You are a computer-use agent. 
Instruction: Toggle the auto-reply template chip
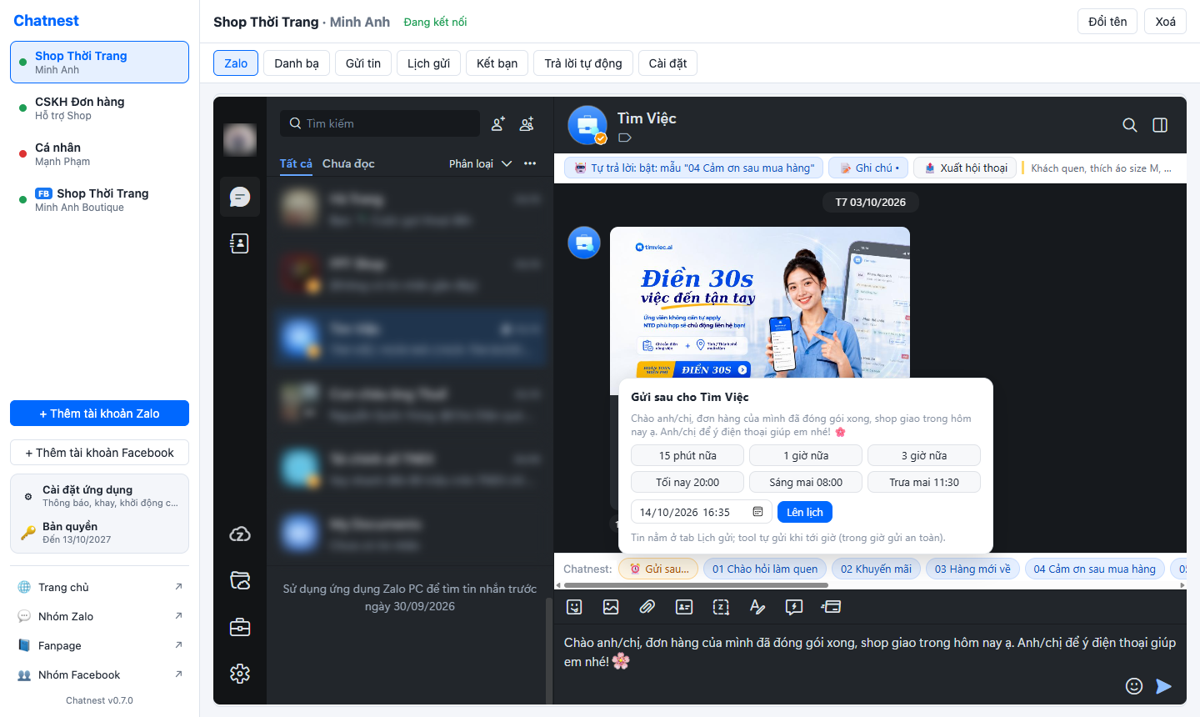pyautogui.click(x=694, y=168)
